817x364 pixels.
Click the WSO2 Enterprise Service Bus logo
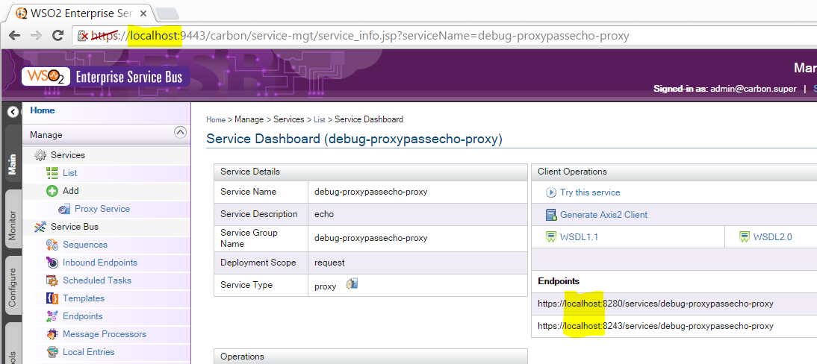105,77
